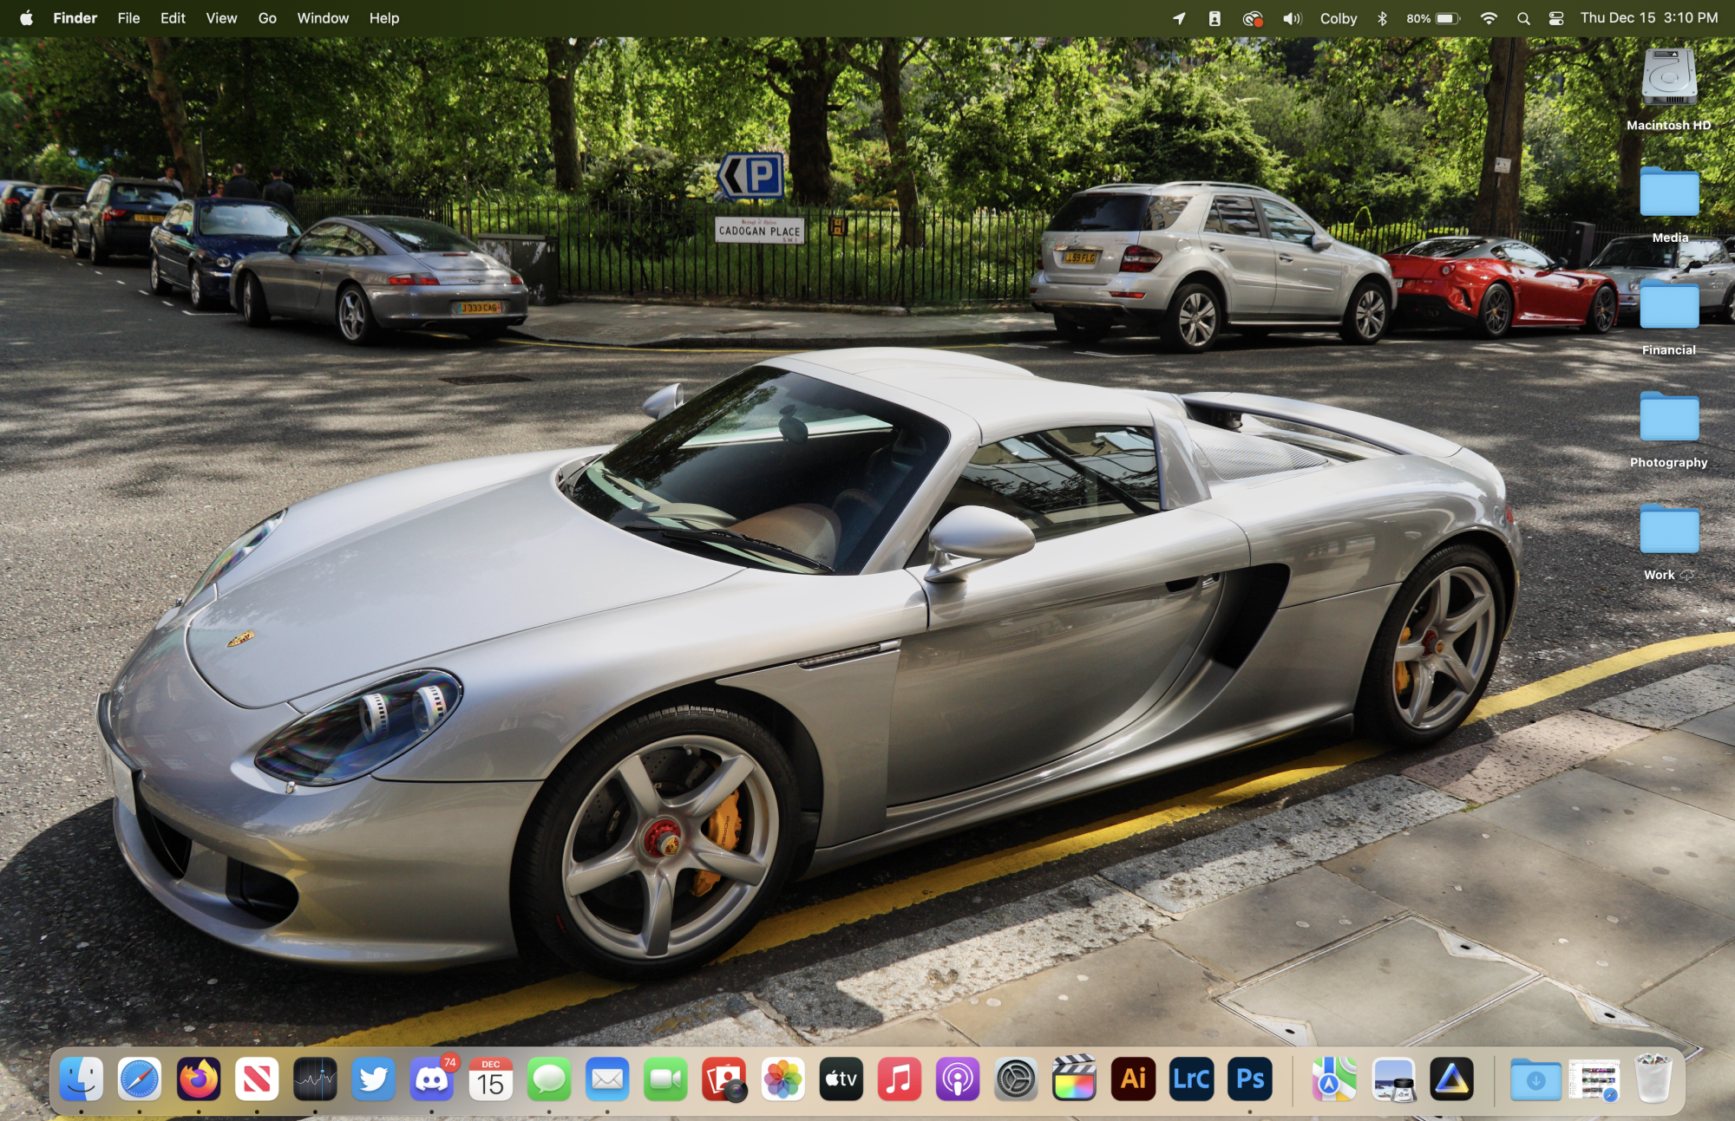Open Adobe Photoshop from the Dock

click(1249, 1079)
